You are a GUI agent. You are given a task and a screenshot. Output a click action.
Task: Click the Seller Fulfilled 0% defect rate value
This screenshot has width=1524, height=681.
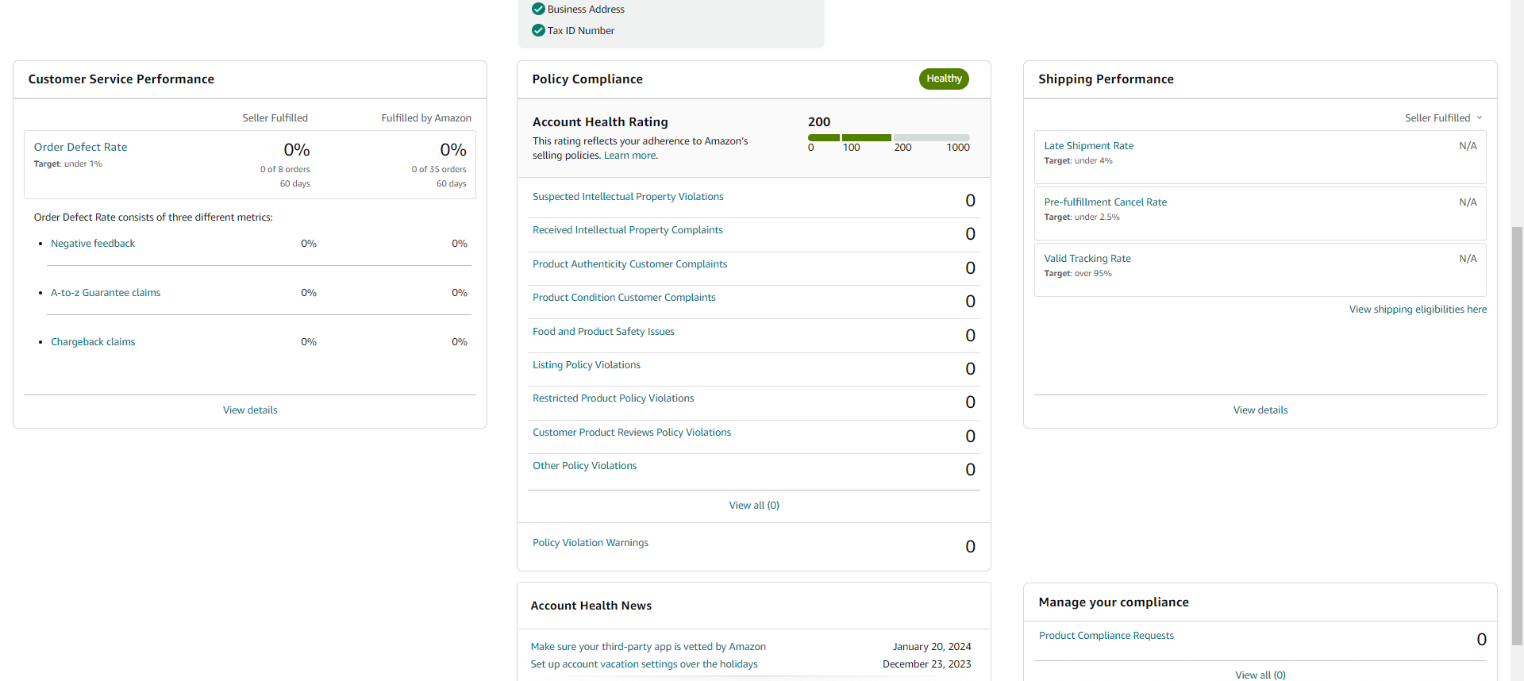297,150
